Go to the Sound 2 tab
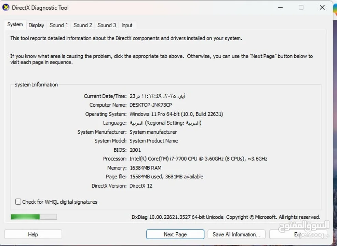The height and width of the screenshot is (246, 337). 83,25
